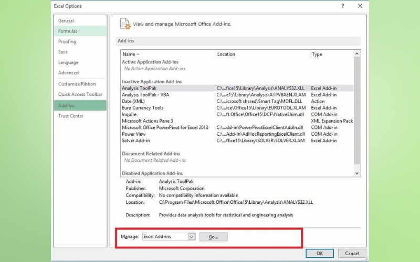
Task: Select the Date (XML) add-in
Action: tap(237, 101)
